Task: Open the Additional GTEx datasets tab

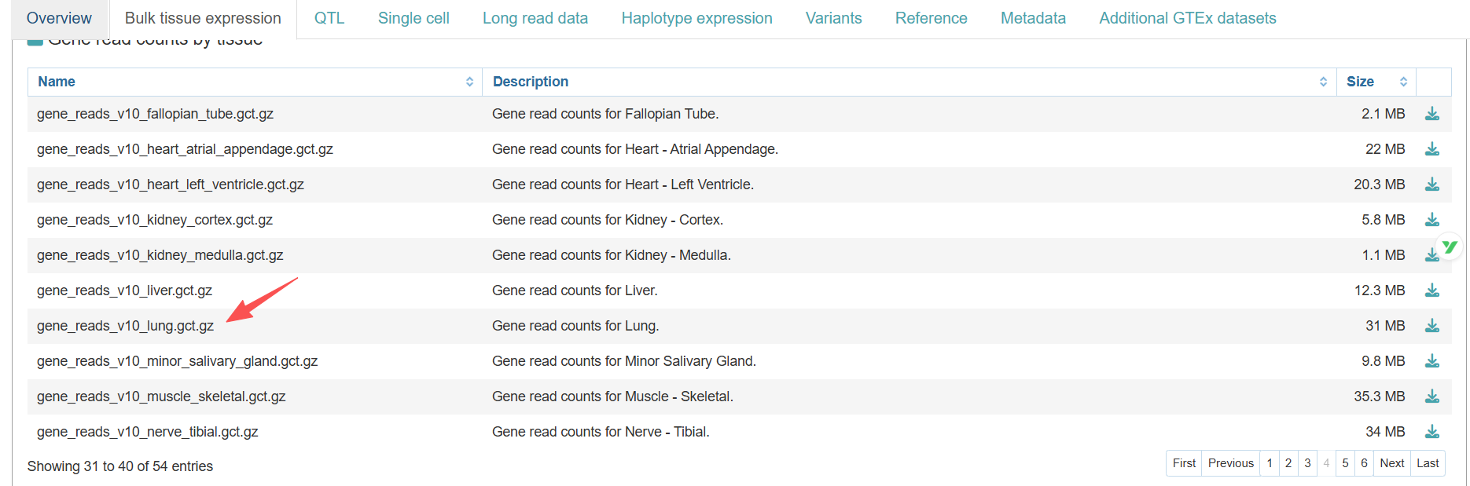Action: pos(1187,18)
